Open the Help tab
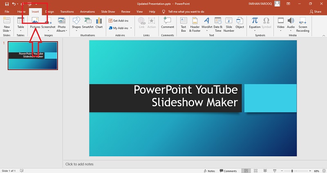327x173 pixels. point(152,12)
